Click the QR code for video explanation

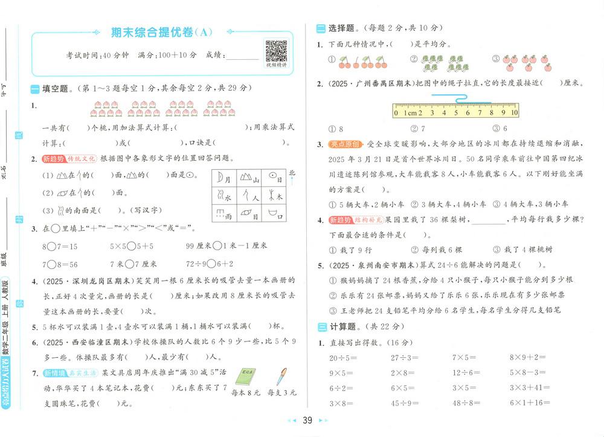276,50
